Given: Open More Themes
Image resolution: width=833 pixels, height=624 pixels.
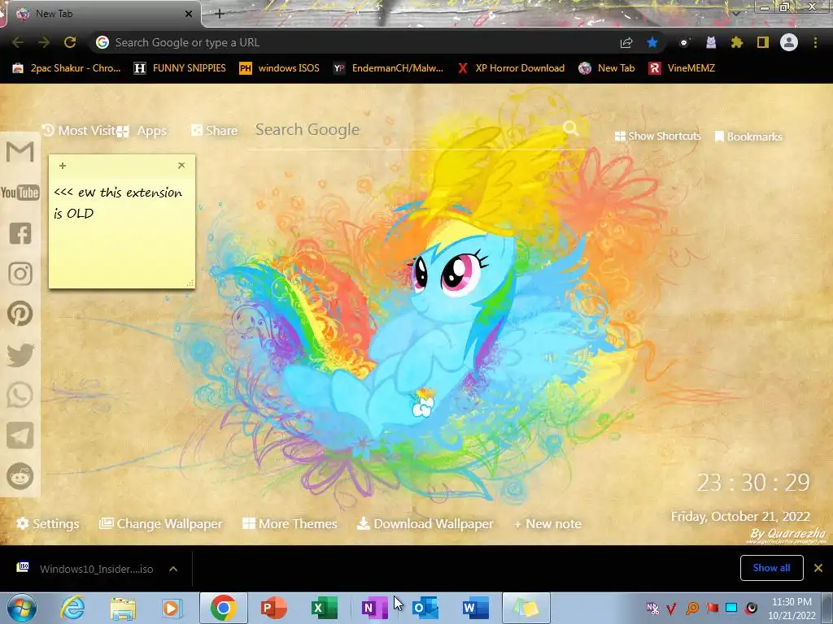Looking at the screenshot, I should pos(290,524).
